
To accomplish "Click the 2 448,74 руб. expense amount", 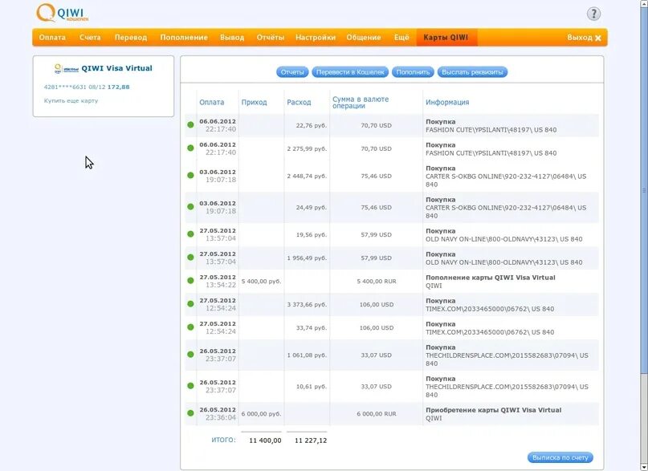I will [307, 176].
